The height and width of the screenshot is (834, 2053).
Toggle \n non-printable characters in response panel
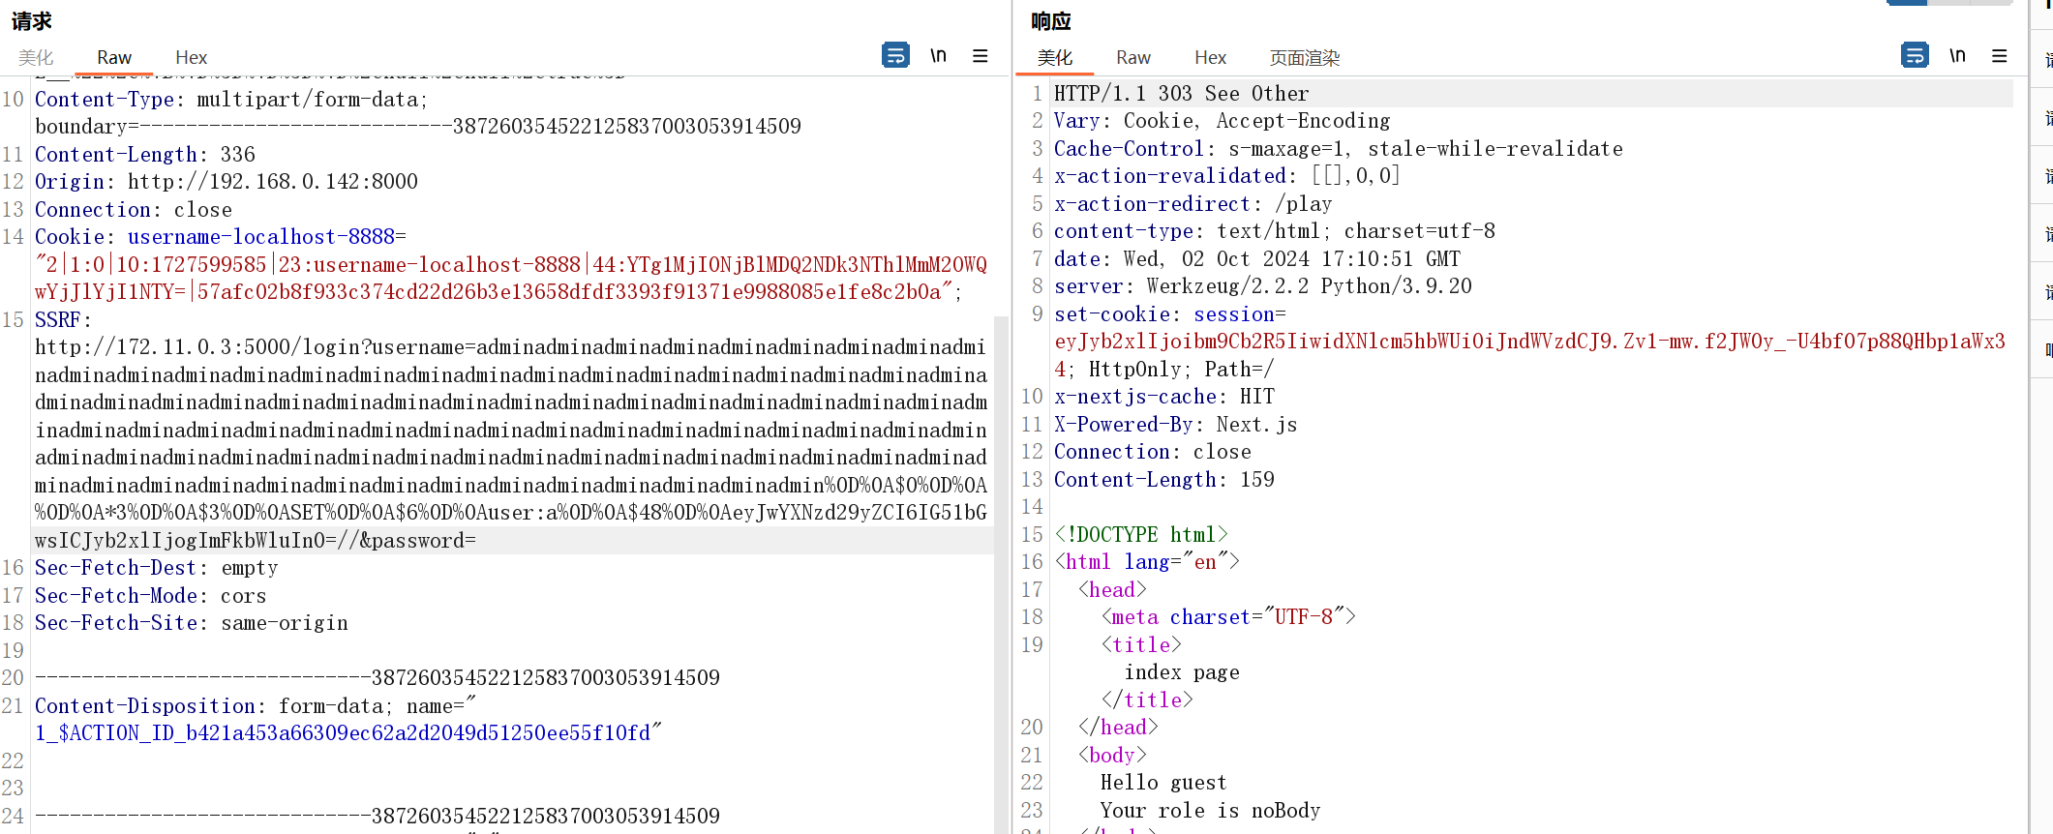pyautogui.click(x=1957, y=55)
